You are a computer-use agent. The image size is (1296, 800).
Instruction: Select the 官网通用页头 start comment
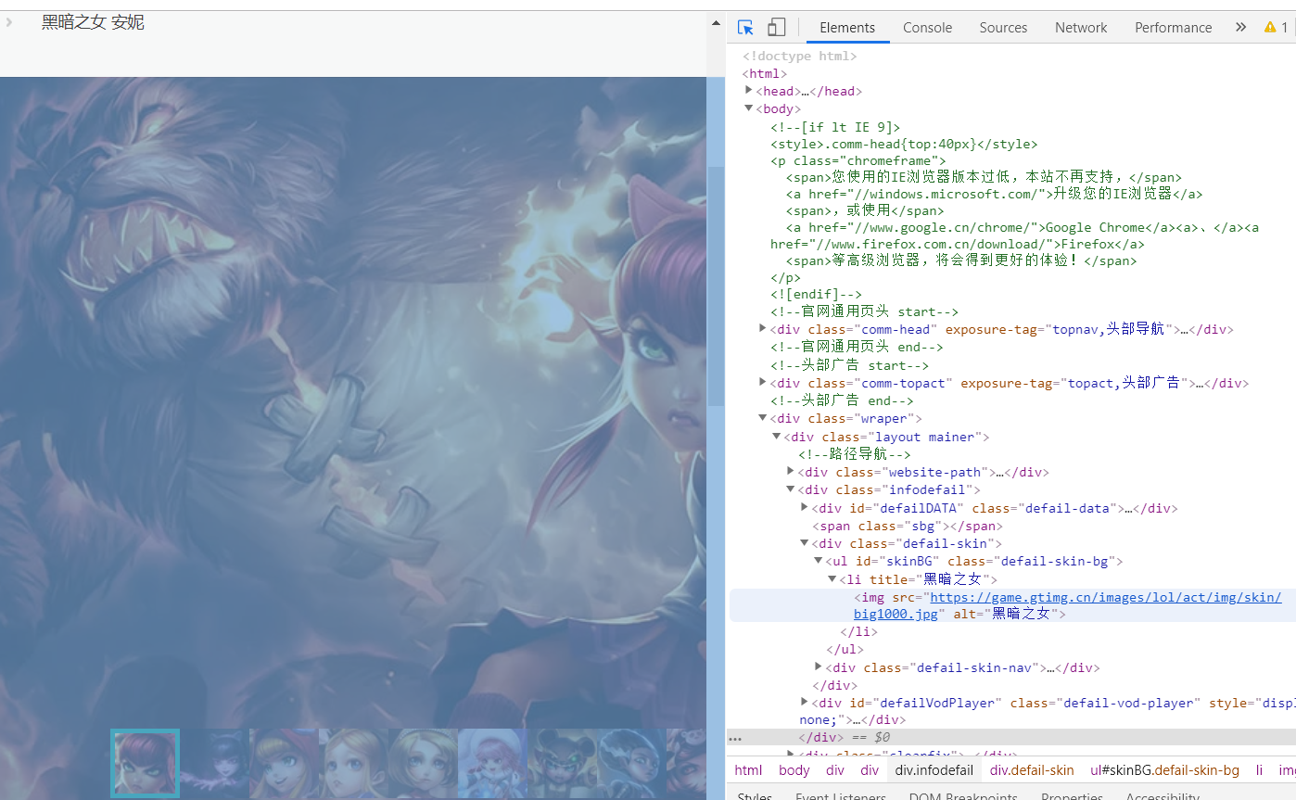[864, 311]
